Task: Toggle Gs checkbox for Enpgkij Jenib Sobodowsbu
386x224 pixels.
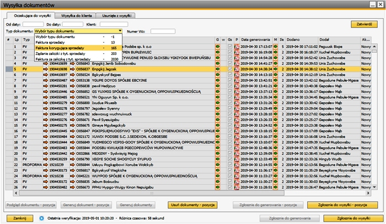Action: tap(230, 64)
